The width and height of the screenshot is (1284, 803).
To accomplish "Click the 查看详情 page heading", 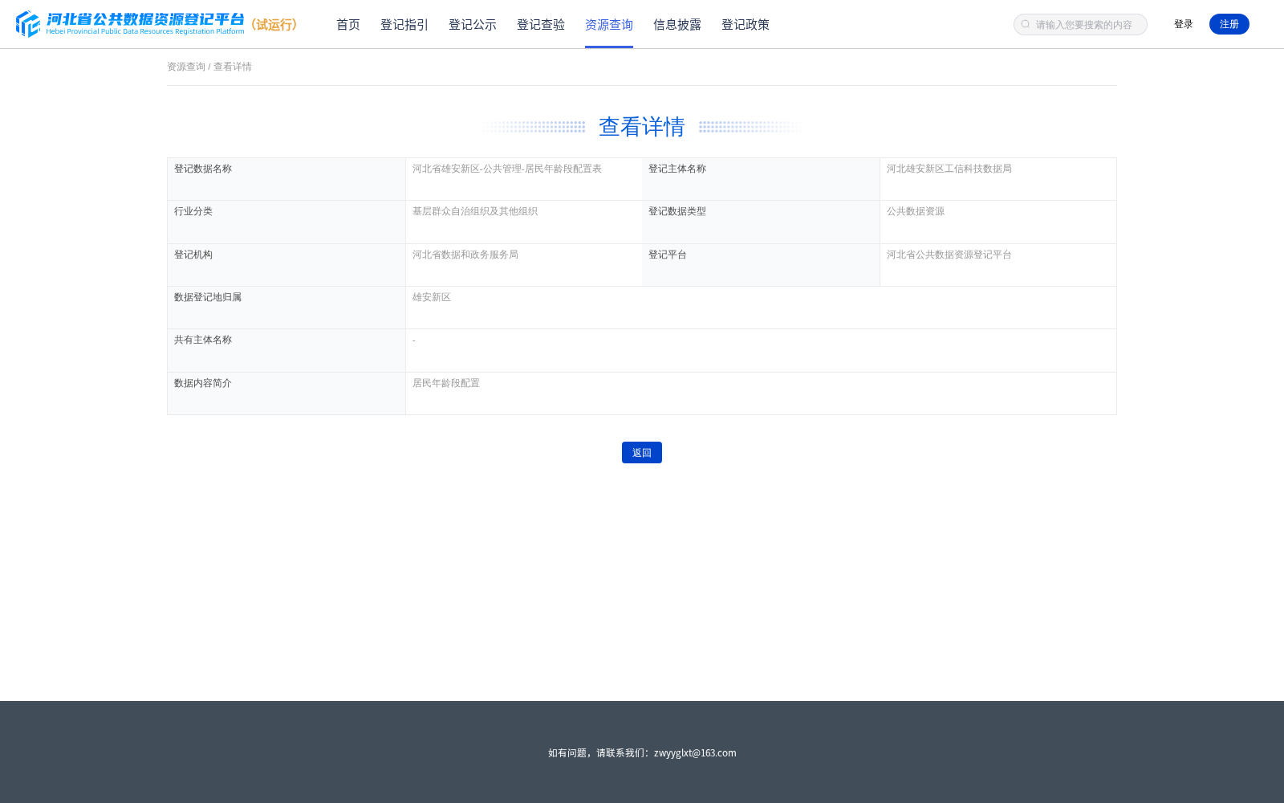I will pyautogui.click(x=642, y=127).
